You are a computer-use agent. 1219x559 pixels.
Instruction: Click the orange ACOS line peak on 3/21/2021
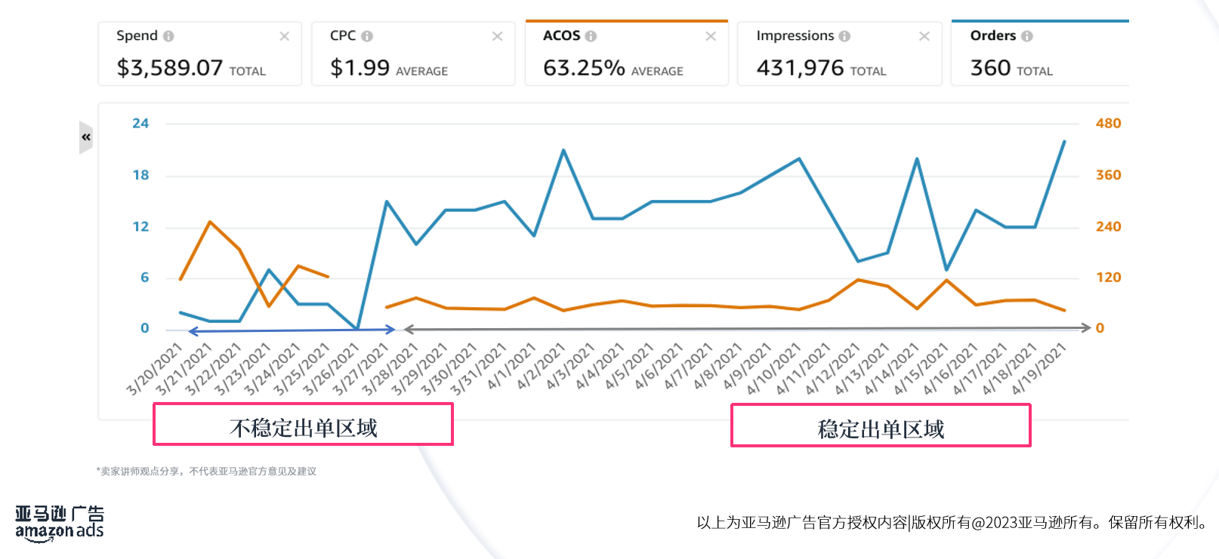pyautogui.click(x=210, y=223)
